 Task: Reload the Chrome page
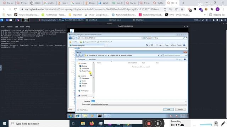pyautogui.click(x=15, y=9)
